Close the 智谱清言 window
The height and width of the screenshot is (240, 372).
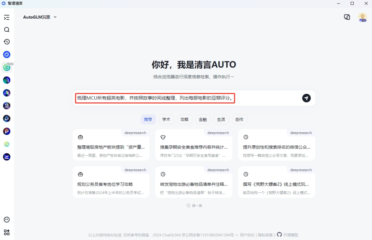366,3
